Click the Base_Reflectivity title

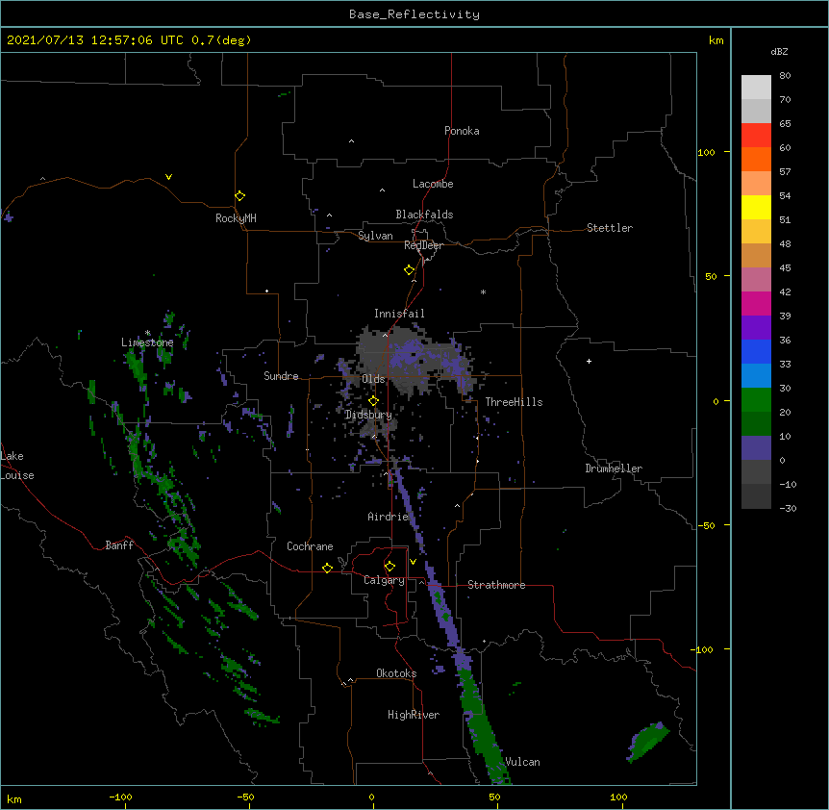point(414,14)
